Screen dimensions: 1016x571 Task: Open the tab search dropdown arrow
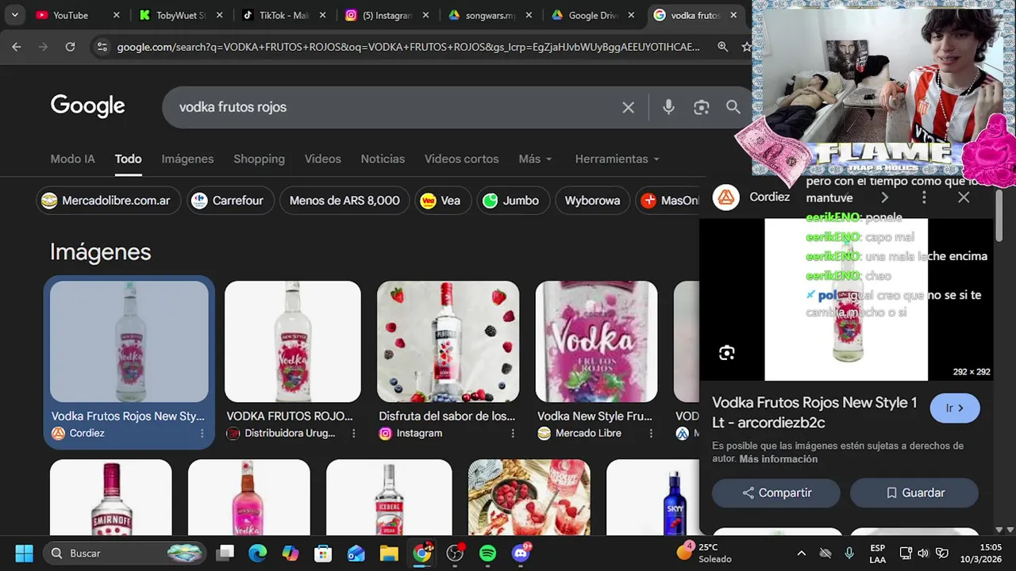coord(14,15)
